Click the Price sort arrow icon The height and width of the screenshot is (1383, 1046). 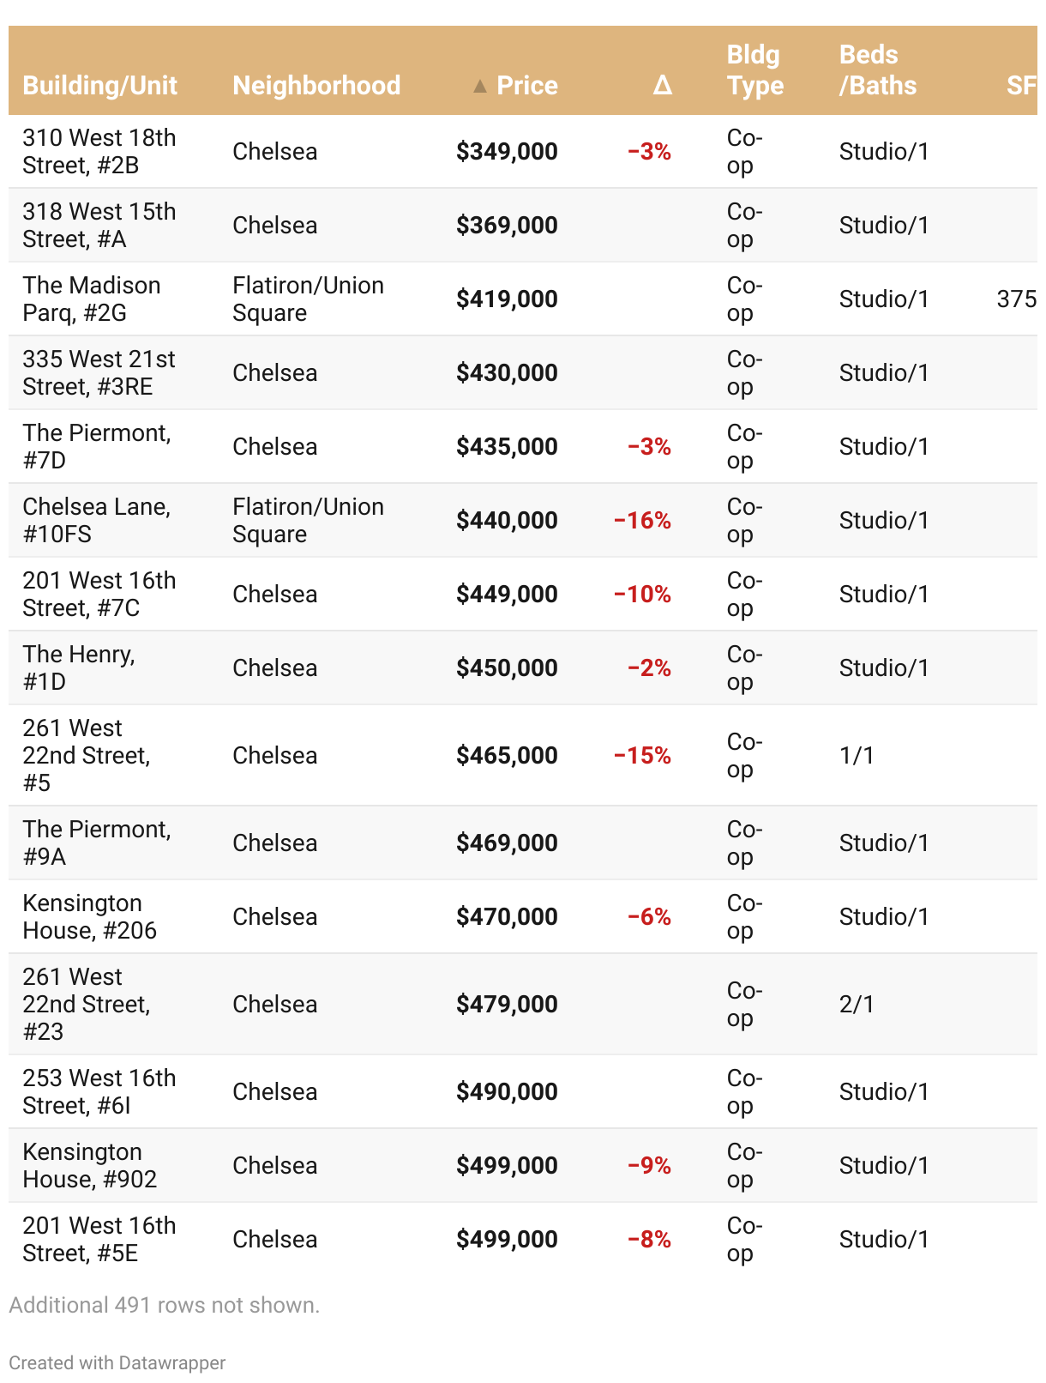(x=480, y=86)
